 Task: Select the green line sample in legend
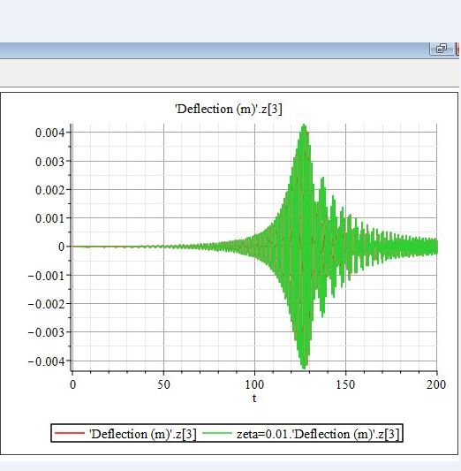point(217,433)
